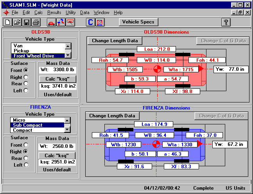The image size is (253, 194).
Task: Click the red direction arrow on FIRENZA
Action: tap(200, 144)
